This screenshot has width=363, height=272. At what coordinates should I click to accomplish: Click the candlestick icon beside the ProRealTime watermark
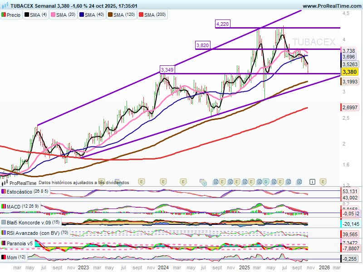click(x=5, y=183)
